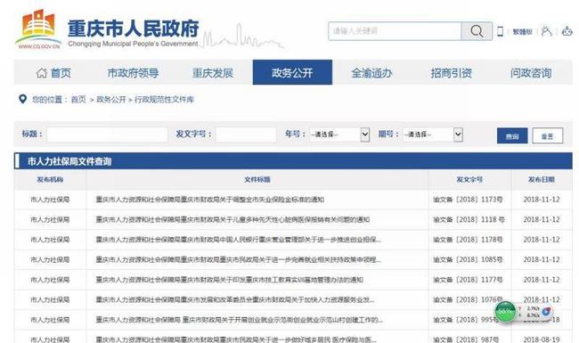The image size is (579, 343).
Task: Open the 市政府领导 navigation tab
Action: (134, 73)
